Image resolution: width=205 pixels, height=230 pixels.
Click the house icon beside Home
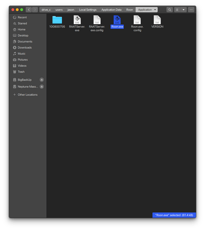pyautogui.click(x=15, y=29)
